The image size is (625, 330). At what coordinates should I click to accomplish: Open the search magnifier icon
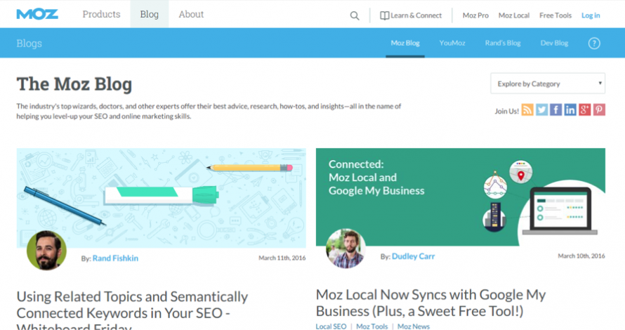click(x=355, y=15)
